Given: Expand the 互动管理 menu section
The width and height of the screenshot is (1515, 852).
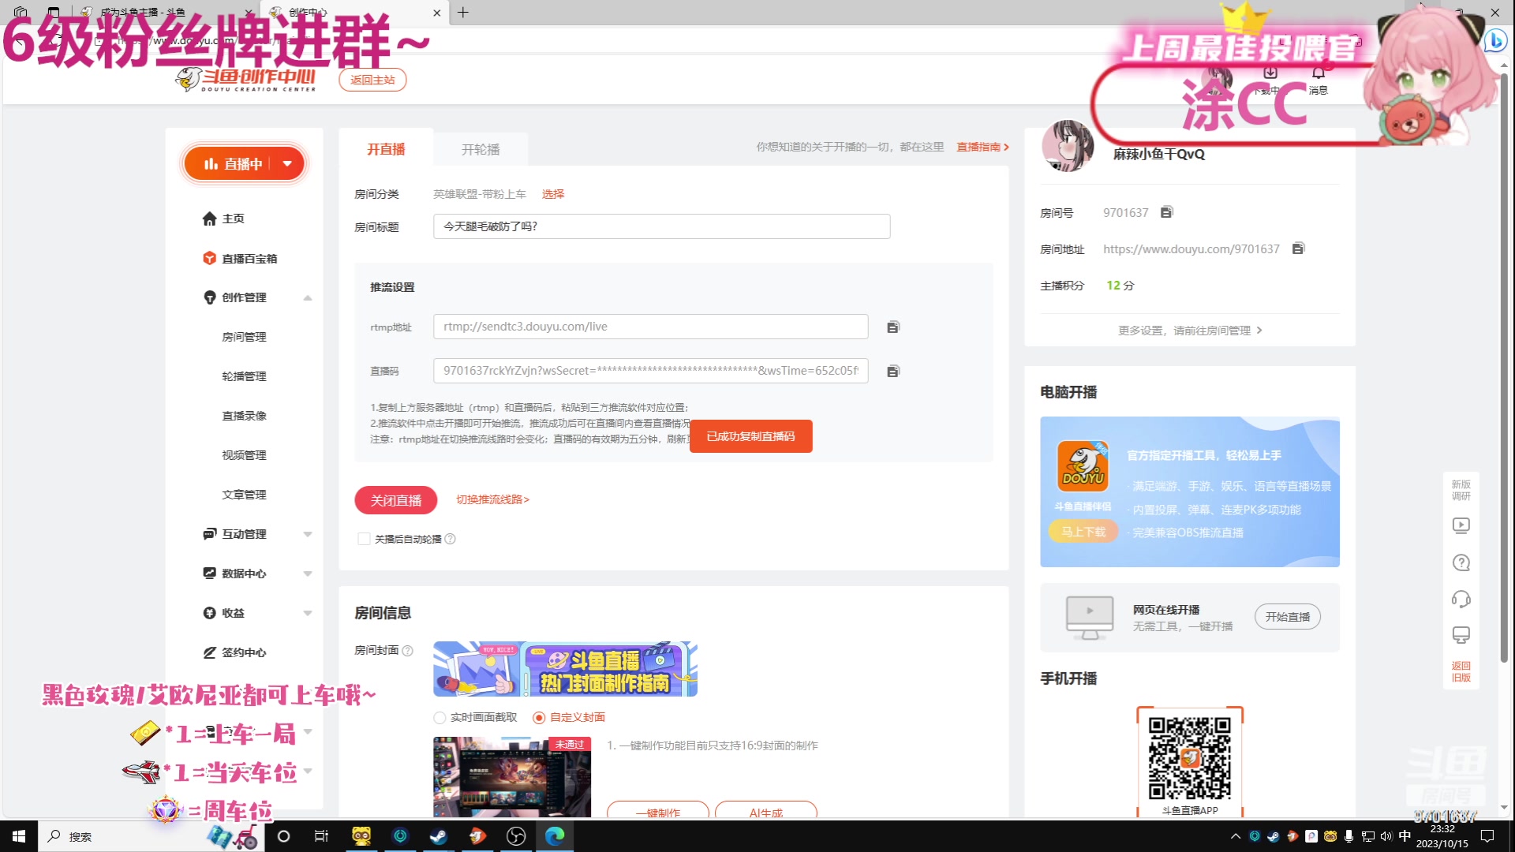Looking at the screenshot, I should coord(308,534).
